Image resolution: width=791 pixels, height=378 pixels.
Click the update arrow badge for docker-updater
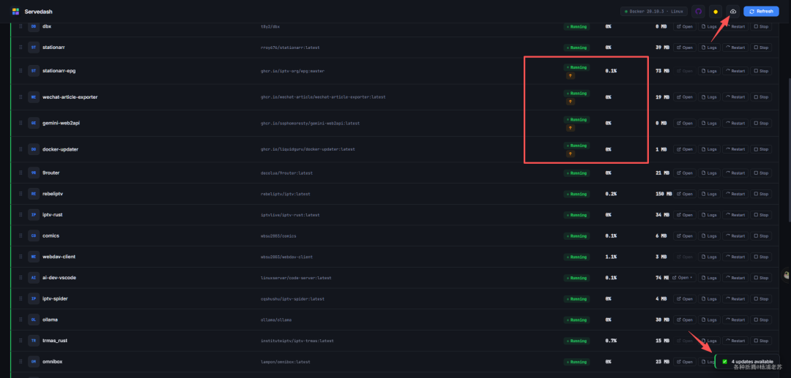coord(570,154)
